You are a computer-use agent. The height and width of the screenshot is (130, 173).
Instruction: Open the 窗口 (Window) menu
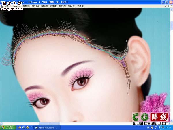click(x=72, y=6)
